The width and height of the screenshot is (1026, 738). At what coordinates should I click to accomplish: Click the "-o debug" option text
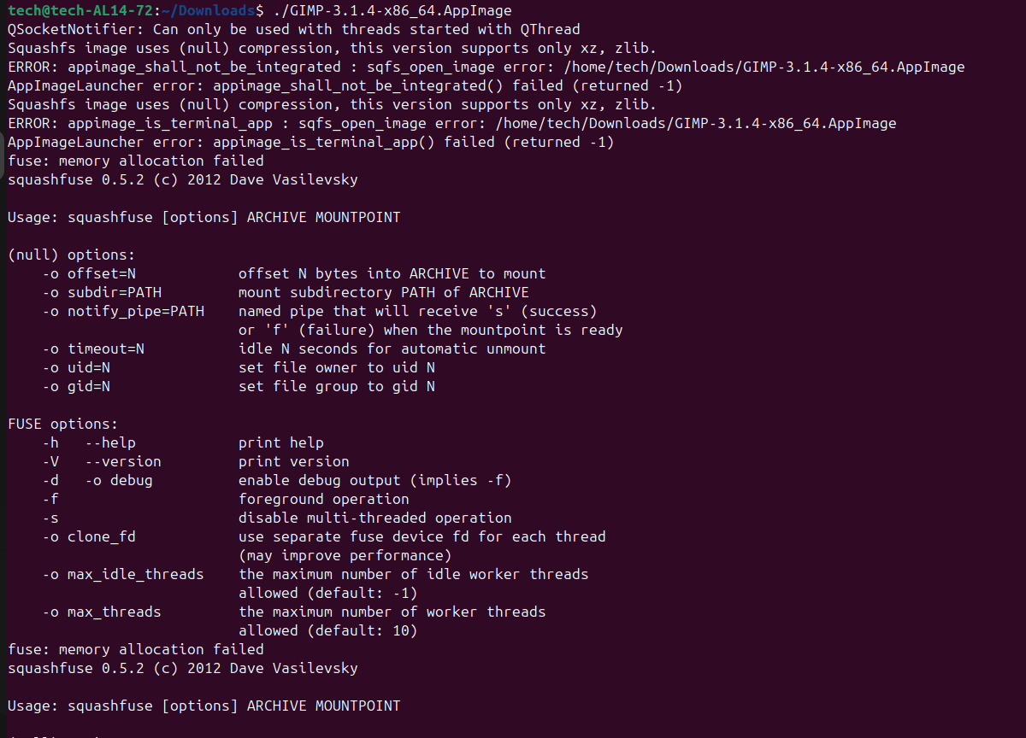(119, 481)
